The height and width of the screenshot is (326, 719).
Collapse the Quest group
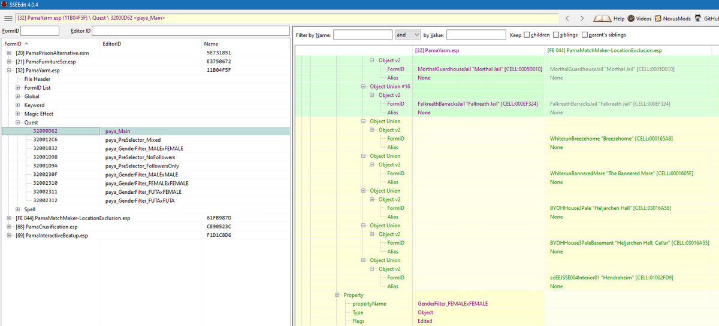tap(18, 122)
